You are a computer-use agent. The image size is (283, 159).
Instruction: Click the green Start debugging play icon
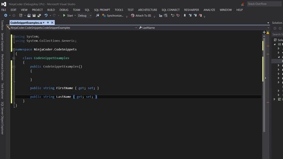(64, 15)
